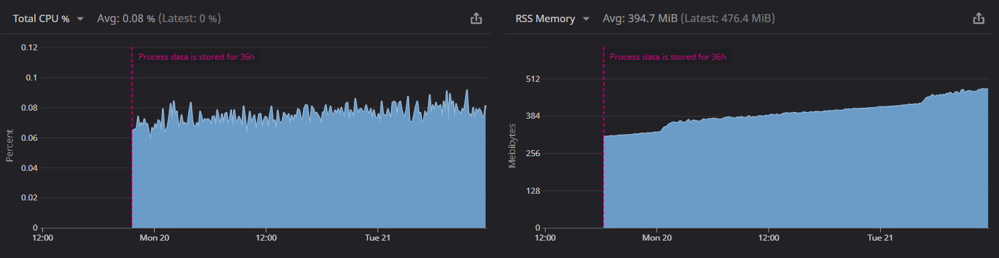Viewport: 999px width, 258px height.
Task: Click 'Tue 21' on memory chart axis
Action: pos(879,239)
